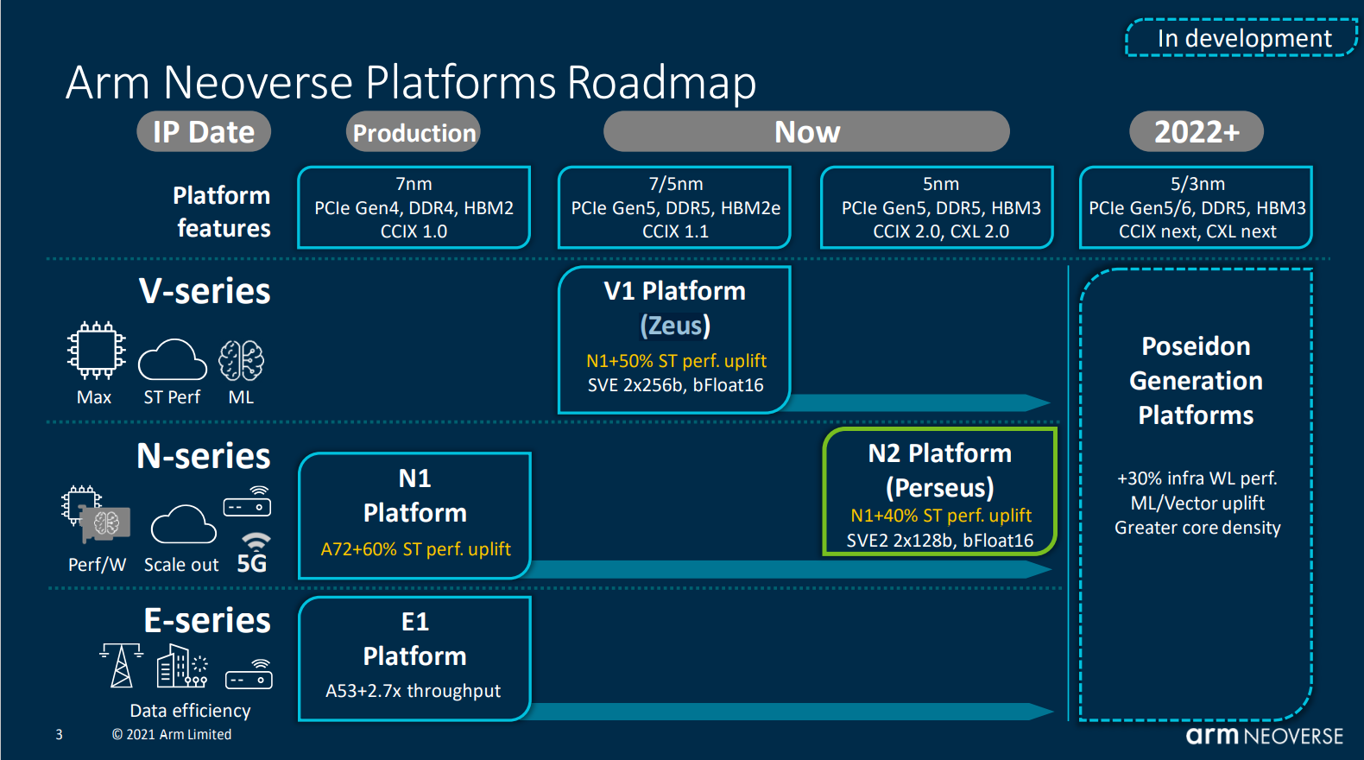Click the router icon above 5G

tap(248, 502)
